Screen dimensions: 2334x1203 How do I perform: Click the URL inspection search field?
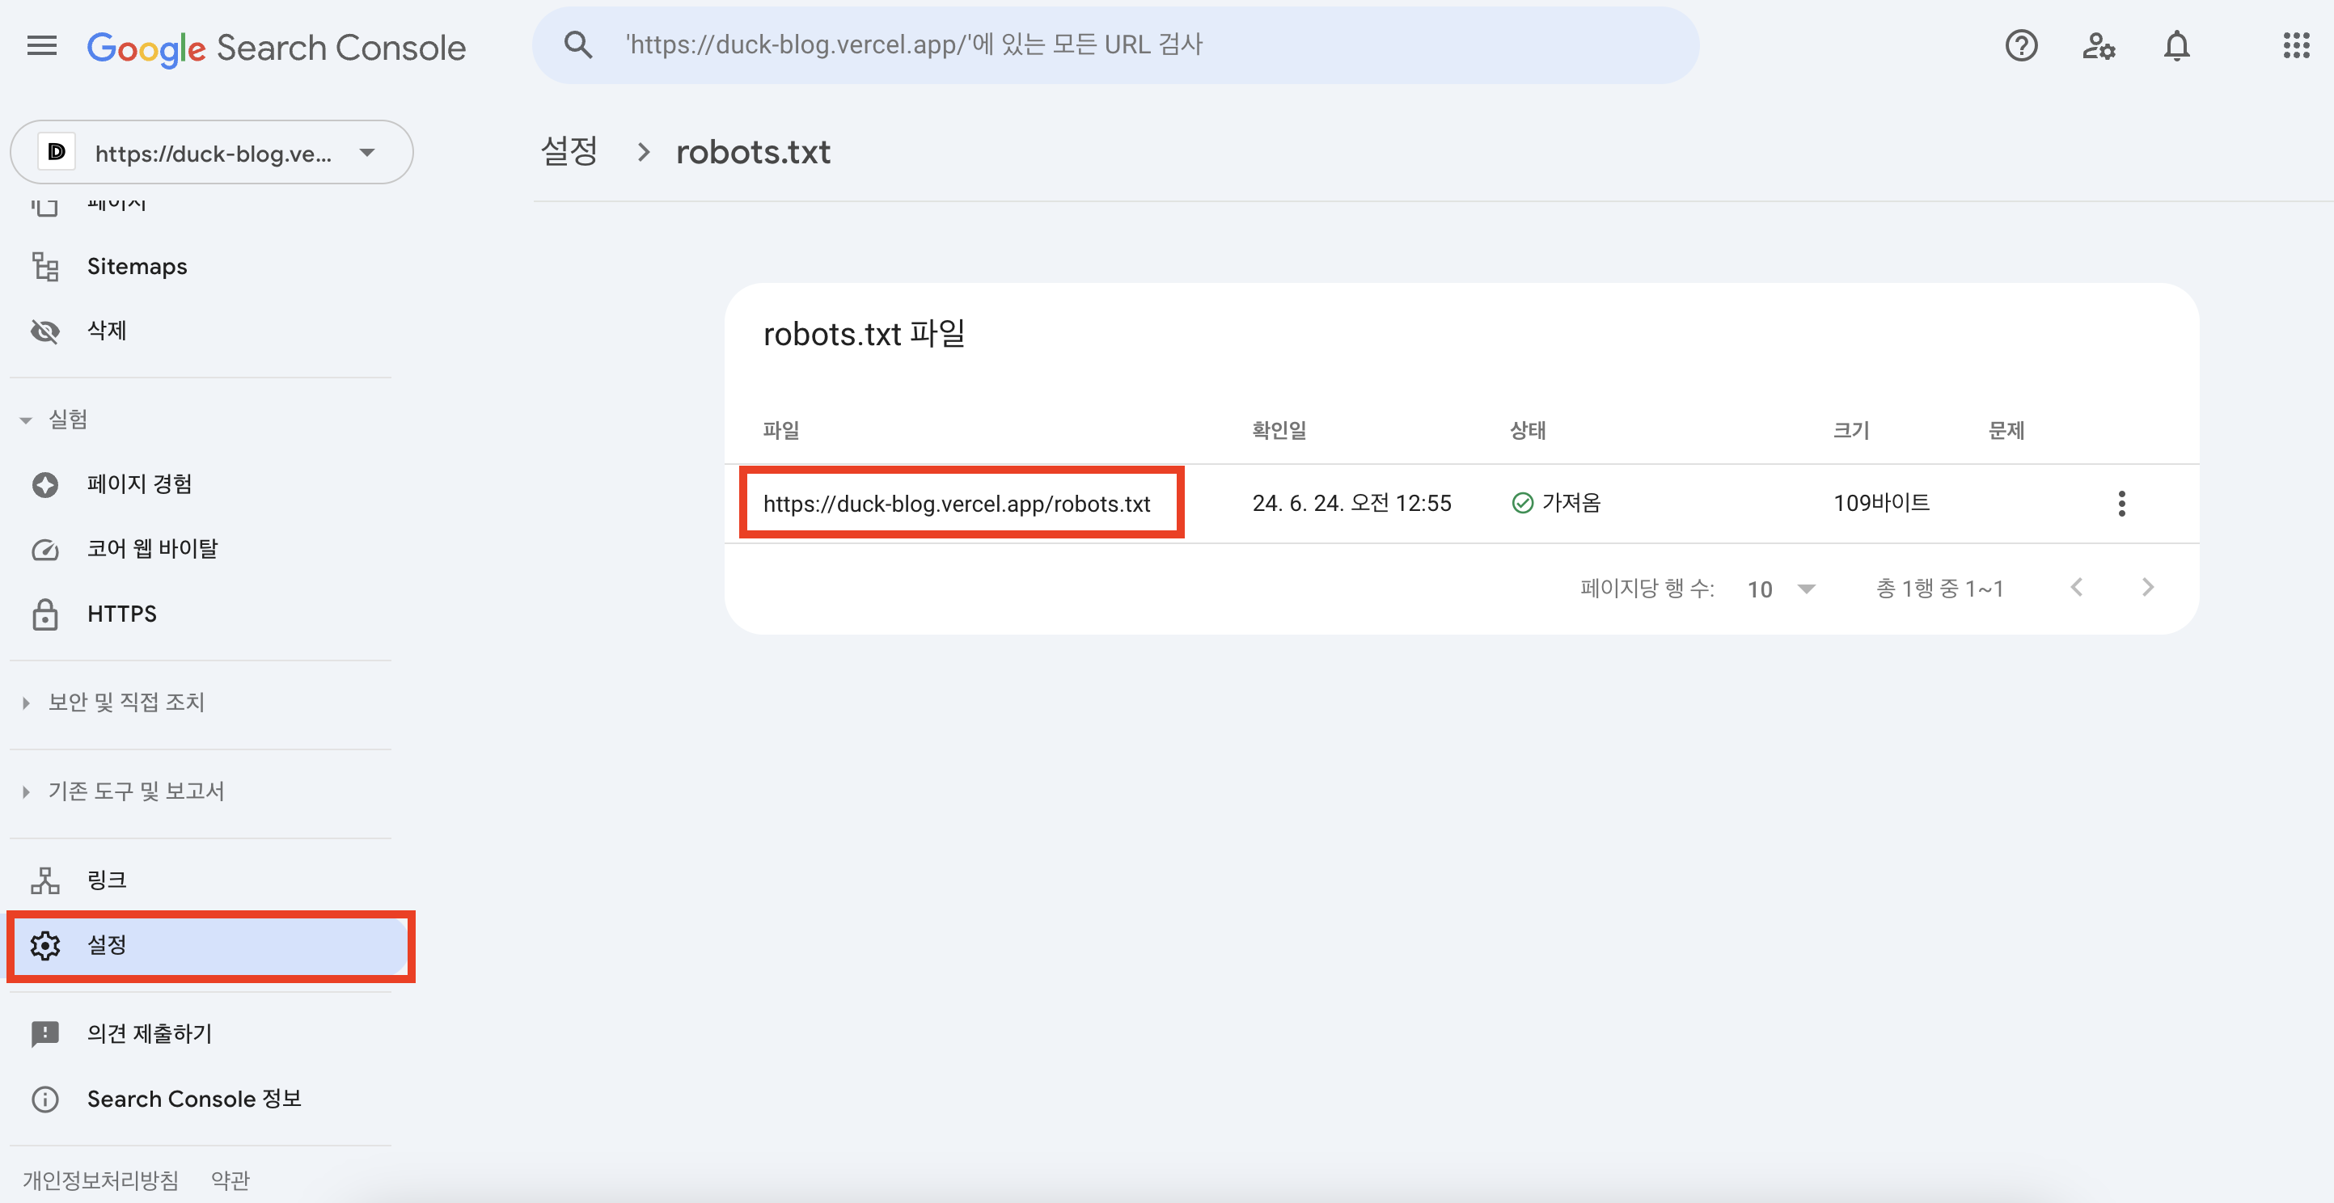[x=1114, y=45]
